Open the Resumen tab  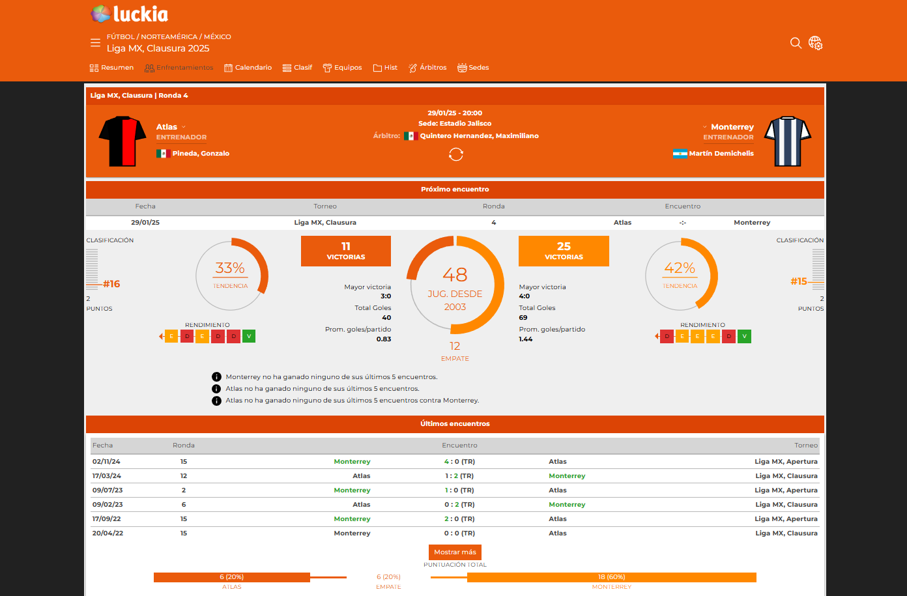pos(111,68)
